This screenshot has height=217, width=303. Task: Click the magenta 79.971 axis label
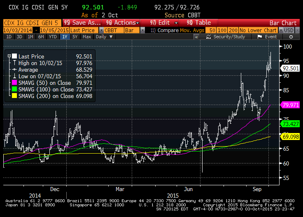pyautogui.click(x=290, y=105)
